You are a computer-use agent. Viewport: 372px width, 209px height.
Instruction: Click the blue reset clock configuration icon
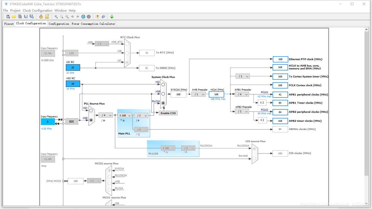coord(83,17)
